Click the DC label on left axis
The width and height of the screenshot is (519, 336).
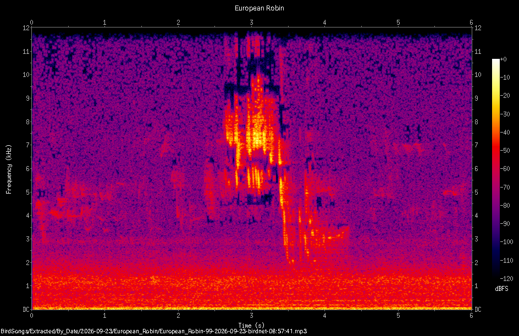26,309
